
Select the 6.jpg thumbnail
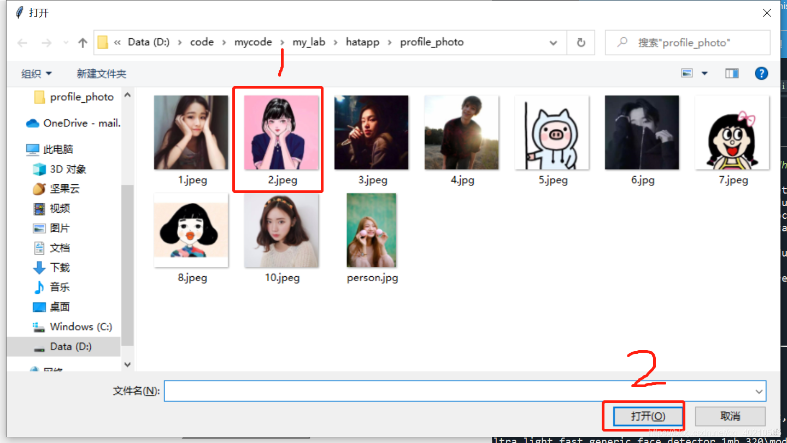click(642, 132)
